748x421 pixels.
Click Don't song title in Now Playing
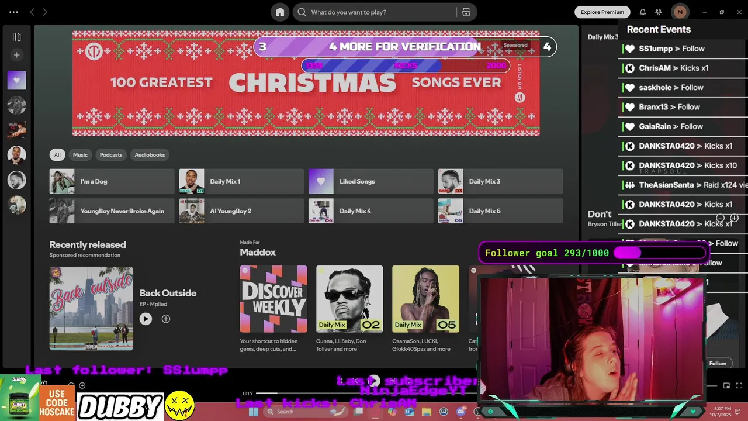tap(600, 214)
